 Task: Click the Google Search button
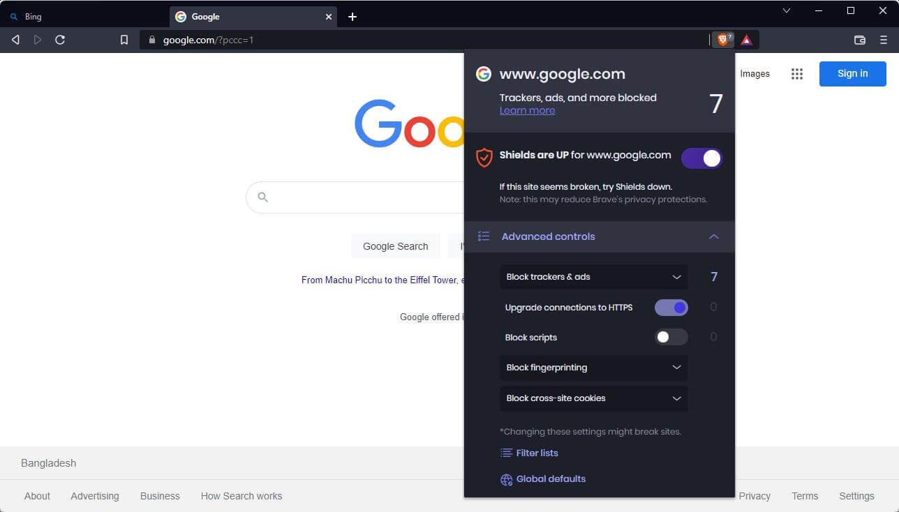395,246
